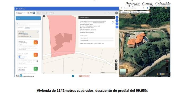The height and width of the screenshot is (97, 180).
Task: Zoom in on the IGAC cadastral map
Action: (116, 66)
